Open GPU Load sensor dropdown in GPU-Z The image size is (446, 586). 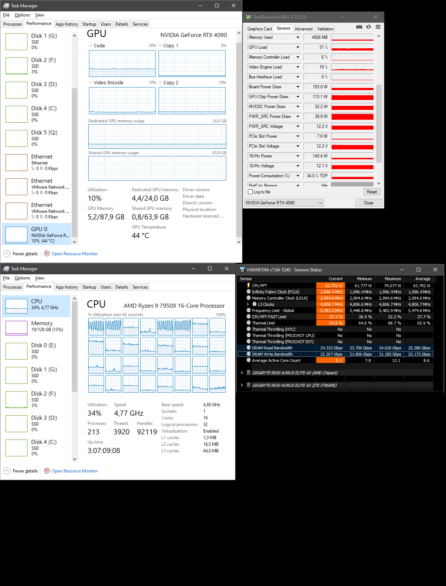pos(298,47)
